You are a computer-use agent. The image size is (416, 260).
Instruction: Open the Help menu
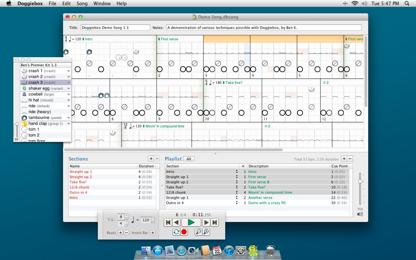[x=122, y=4]
